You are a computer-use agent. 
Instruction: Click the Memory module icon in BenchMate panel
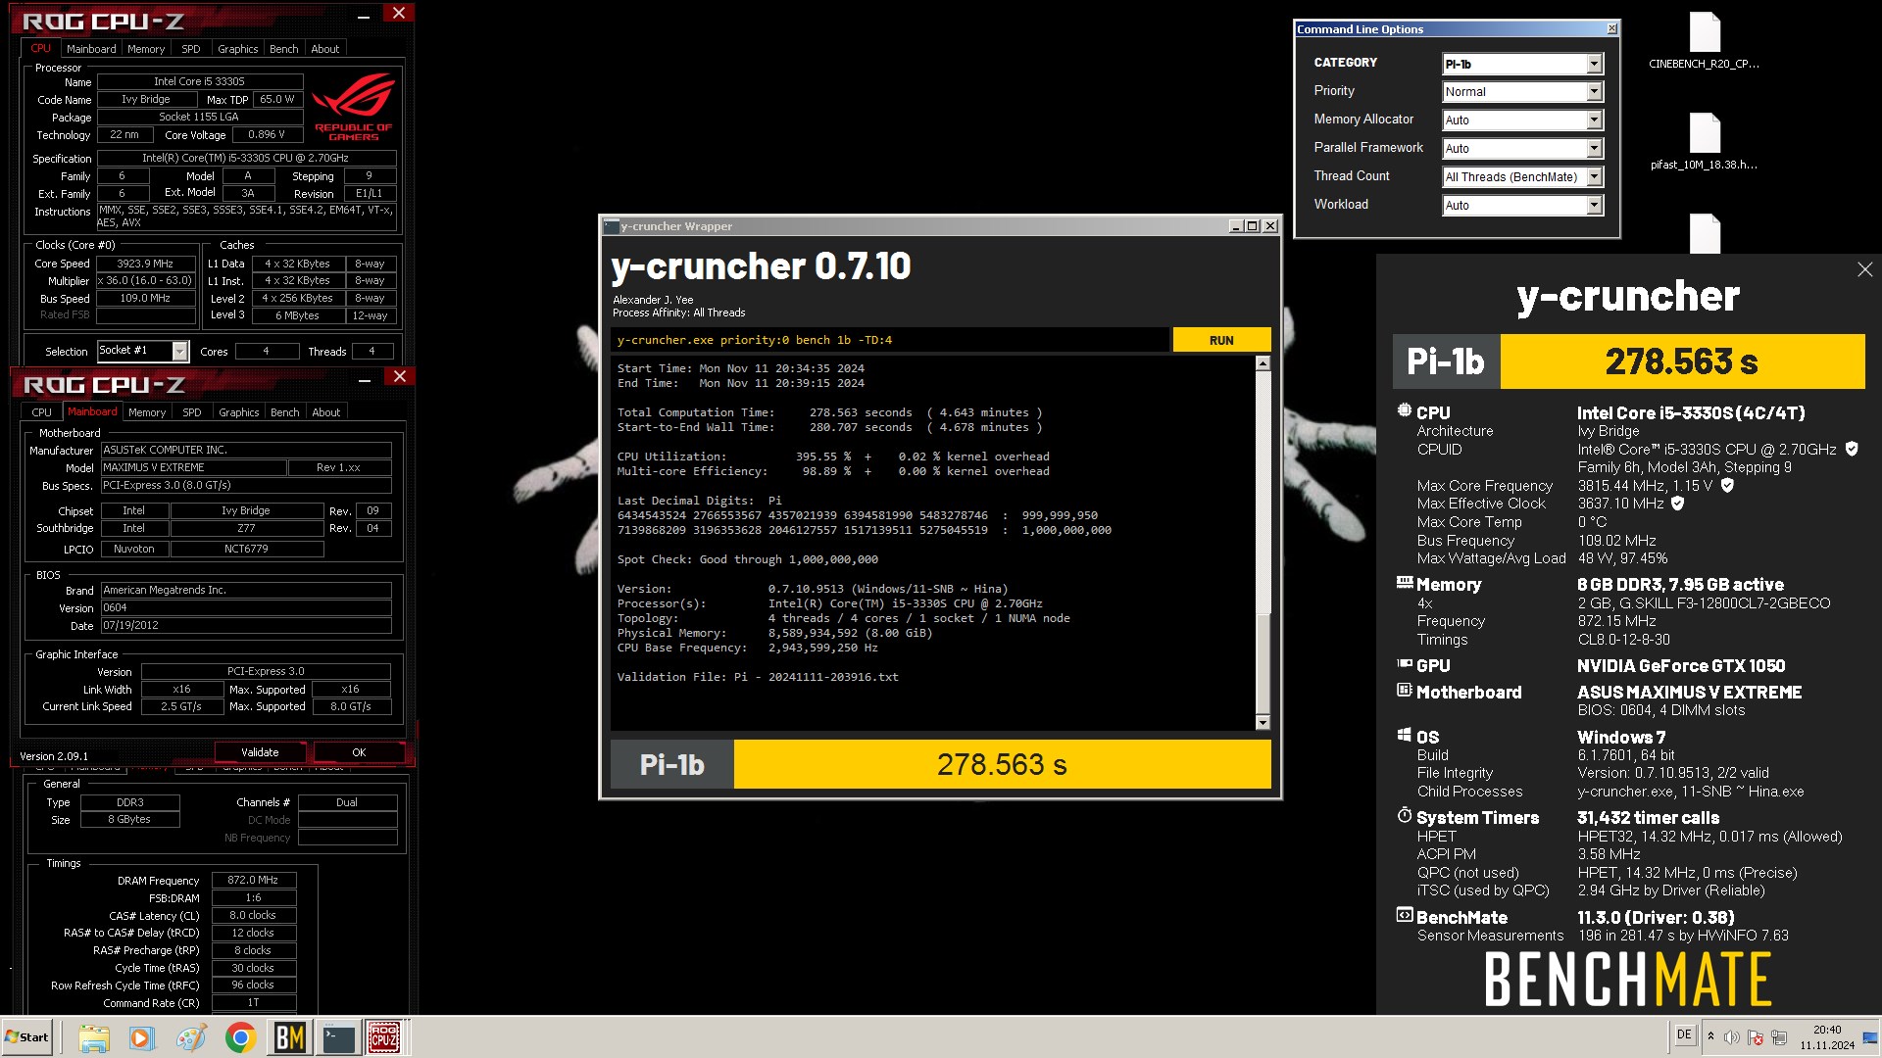(1404, 583)
